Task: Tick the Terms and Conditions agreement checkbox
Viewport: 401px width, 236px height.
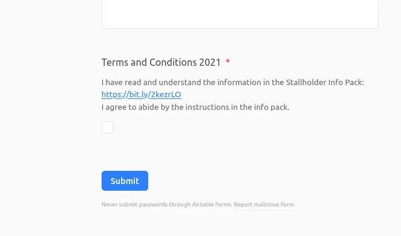Action: click(x=107, y=127)
